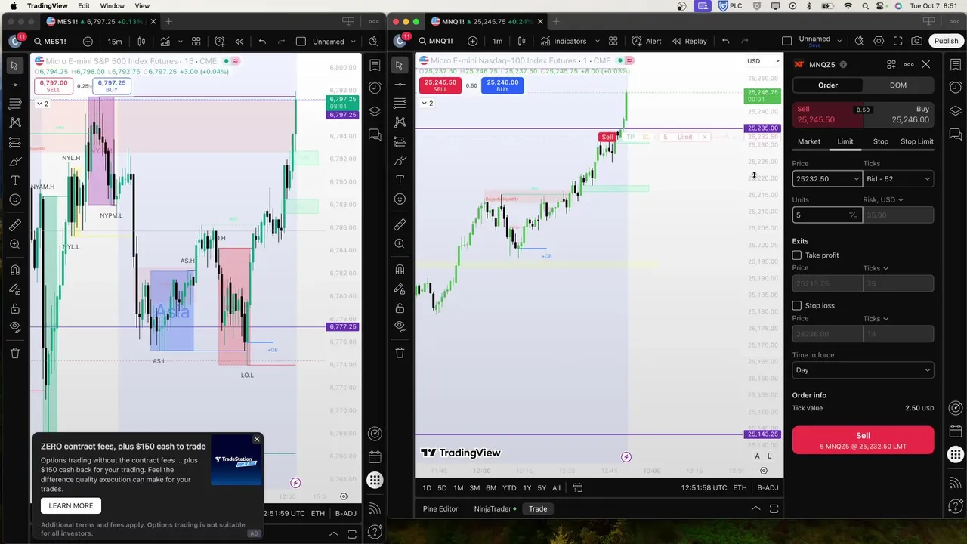Open Object tree layers icon in MNQ1! right sidebar
Viewport: 967px width, 544px height.
tap(956, 111)
